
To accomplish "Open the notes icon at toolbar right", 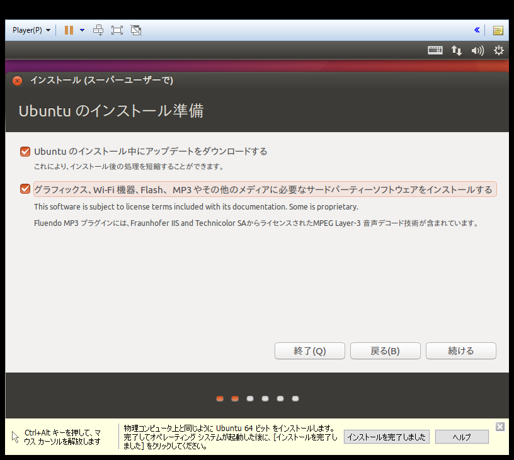I will point(498,30).
